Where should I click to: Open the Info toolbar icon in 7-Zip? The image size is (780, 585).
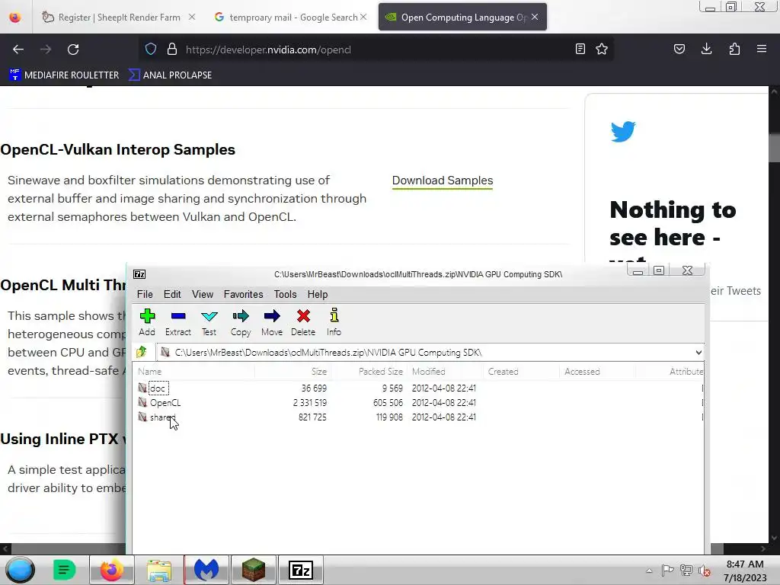(x=334, y=322)
